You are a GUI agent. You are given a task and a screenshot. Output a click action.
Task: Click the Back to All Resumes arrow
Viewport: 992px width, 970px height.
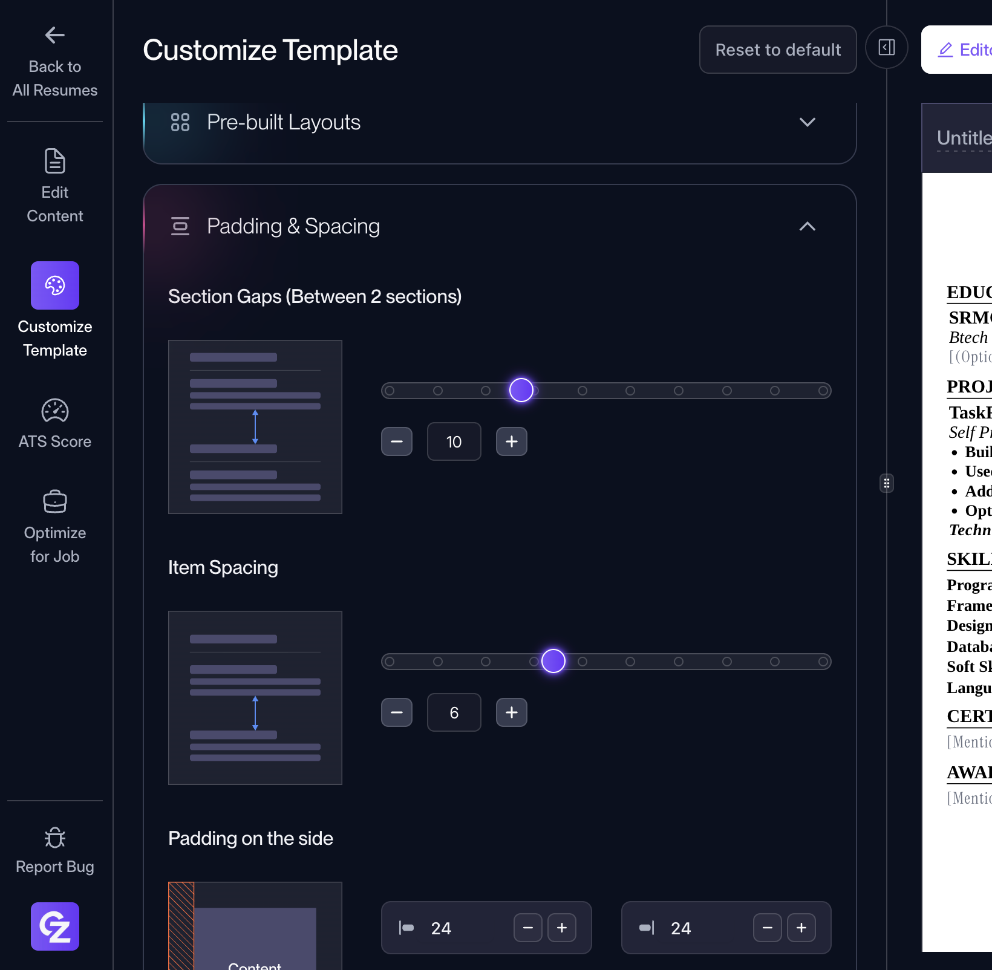pyautogui.click(x=55, y=35)
